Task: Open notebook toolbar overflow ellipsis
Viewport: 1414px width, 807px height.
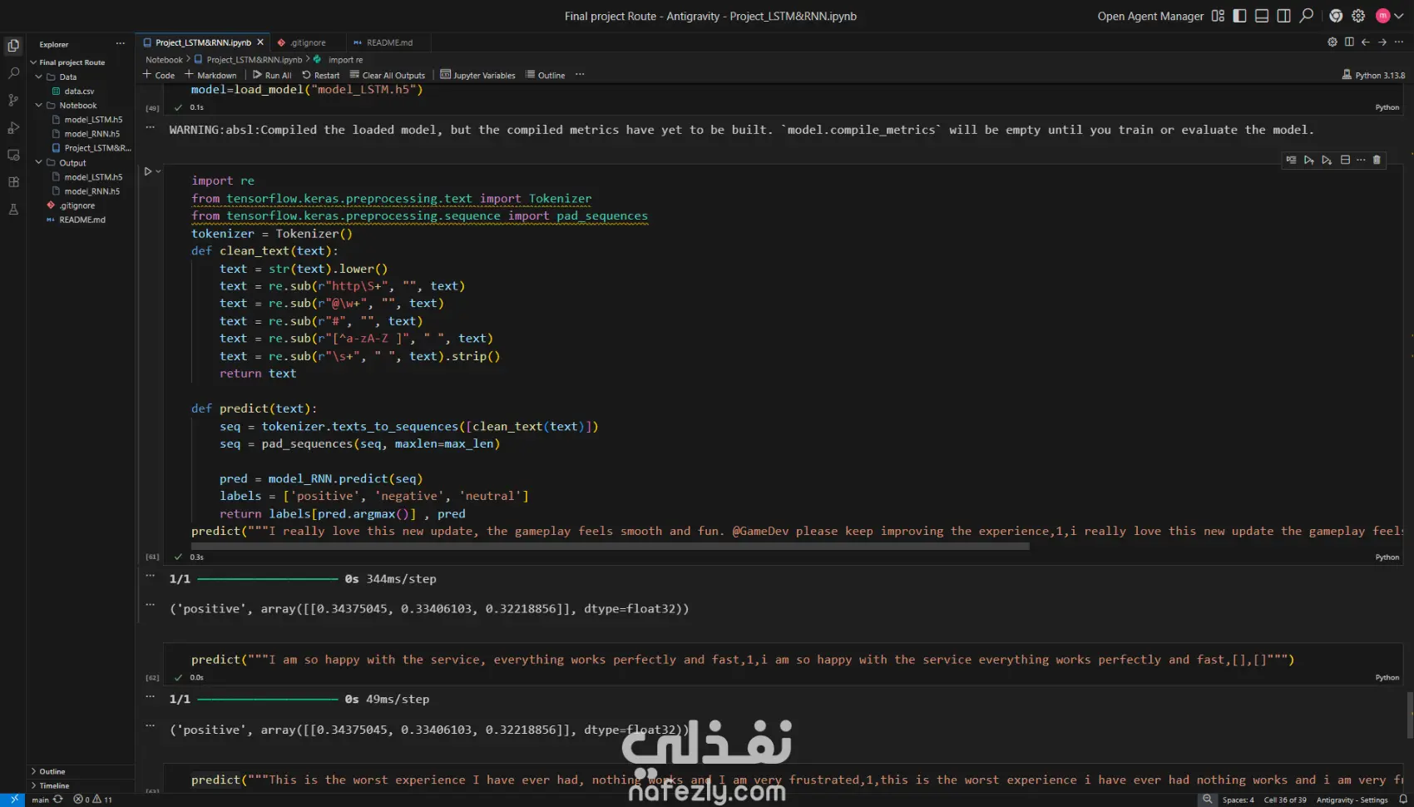Action: 580,75
